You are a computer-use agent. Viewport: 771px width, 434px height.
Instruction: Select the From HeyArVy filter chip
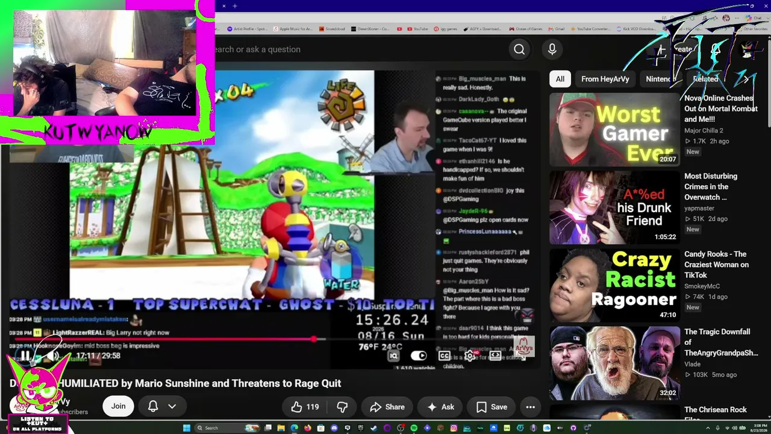click(x=605, y=79)
